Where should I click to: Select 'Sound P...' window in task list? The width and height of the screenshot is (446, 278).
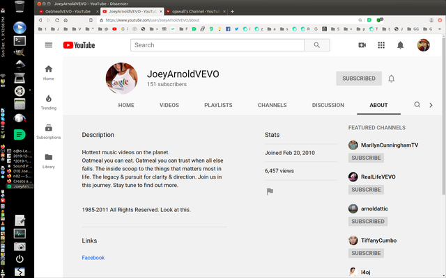click(20, 166)
